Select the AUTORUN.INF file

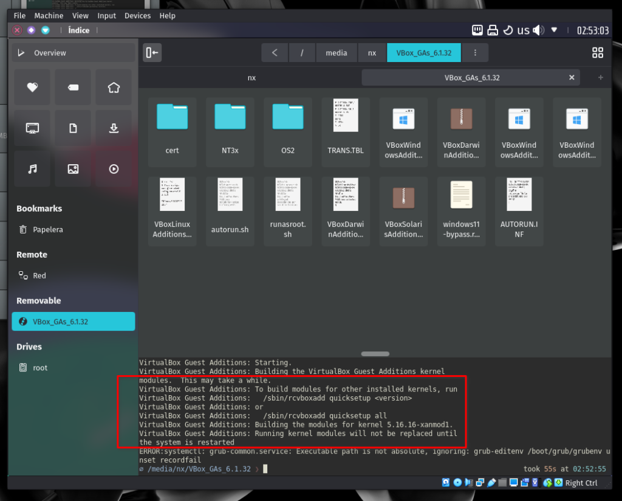click(x=519, y=211)
